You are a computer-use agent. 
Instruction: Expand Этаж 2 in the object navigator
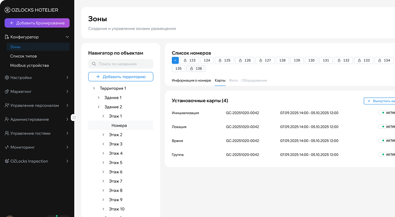pos(103,135)
